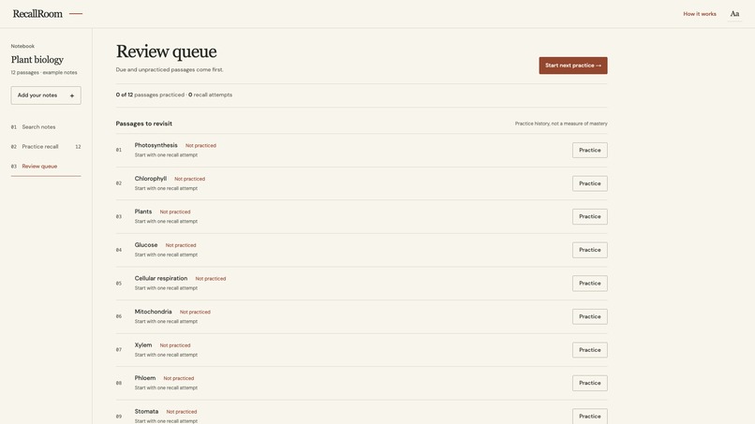Go to Search notes in the sidebar
The width and height of the screenshot is (755, 424).
(x=46, y=127)
